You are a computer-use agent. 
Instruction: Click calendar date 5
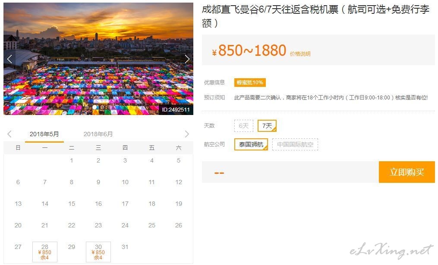[179, 160]
